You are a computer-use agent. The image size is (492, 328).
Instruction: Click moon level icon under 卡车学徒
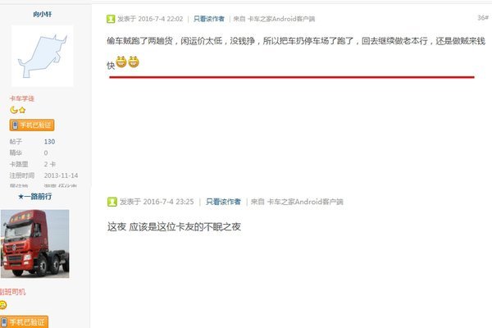click(x=13, y=110)
